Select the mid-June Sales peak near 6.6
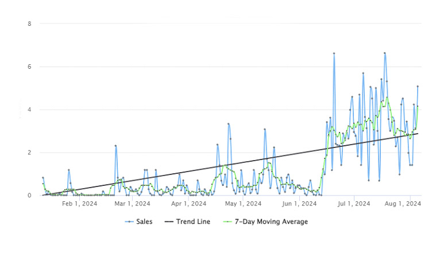Image resolution: width=432 pixels, height=253 pixels. pos(334,53)
